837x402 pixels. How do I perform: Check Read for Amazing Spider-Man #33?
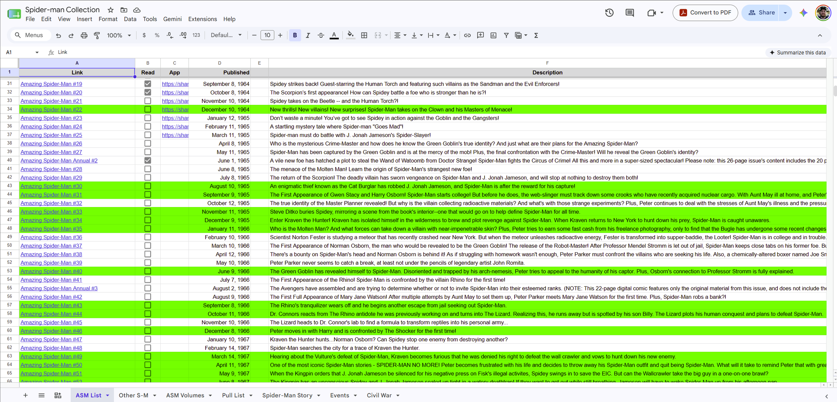(x=148, y=211)
